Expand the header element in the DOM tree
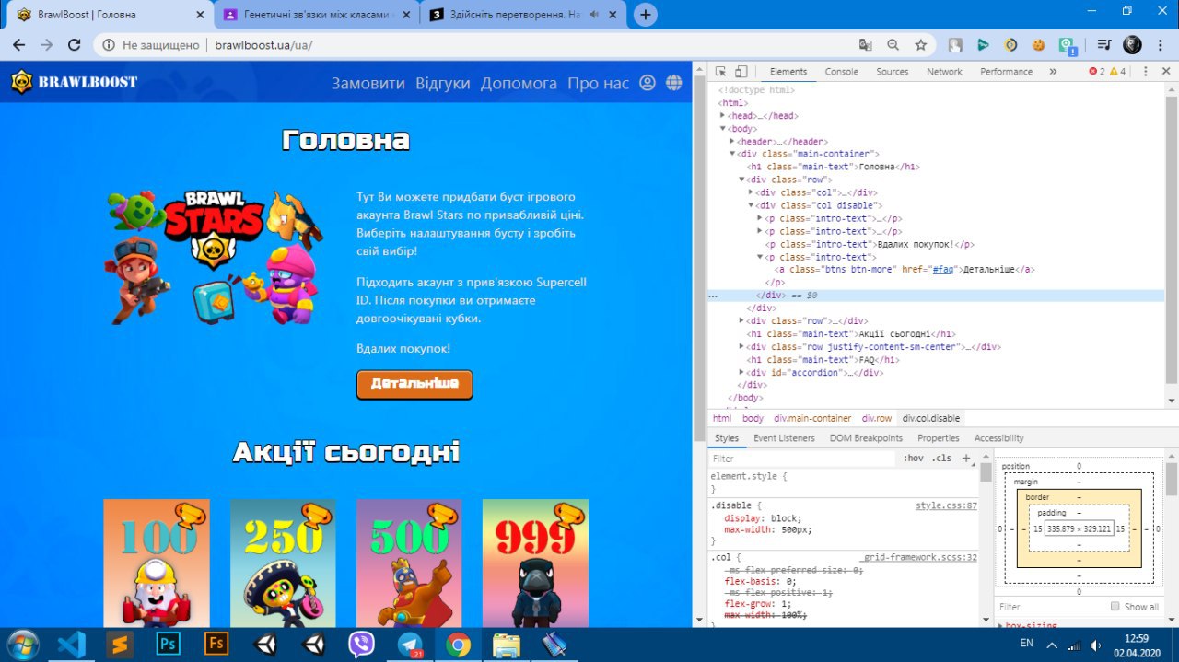This screenshot has height=662, width=1179. (732, 142)
